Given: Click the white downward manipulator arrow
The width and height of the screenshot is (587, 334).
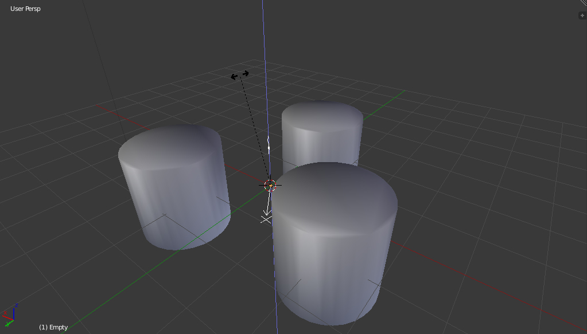Looking at the screenshot, I should tap(267, 206).
